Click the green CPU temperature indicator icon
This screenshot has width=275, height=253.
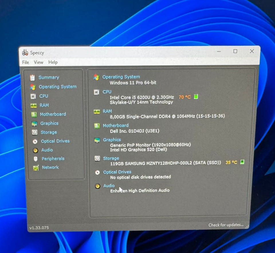coord(196,96)
